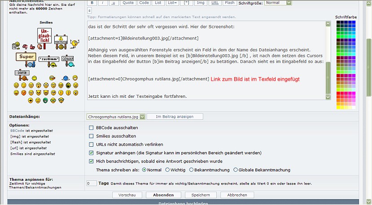This screenshot has width=372, height=205.
Task: Save draft with Speichern button
Action: point(201,195)
